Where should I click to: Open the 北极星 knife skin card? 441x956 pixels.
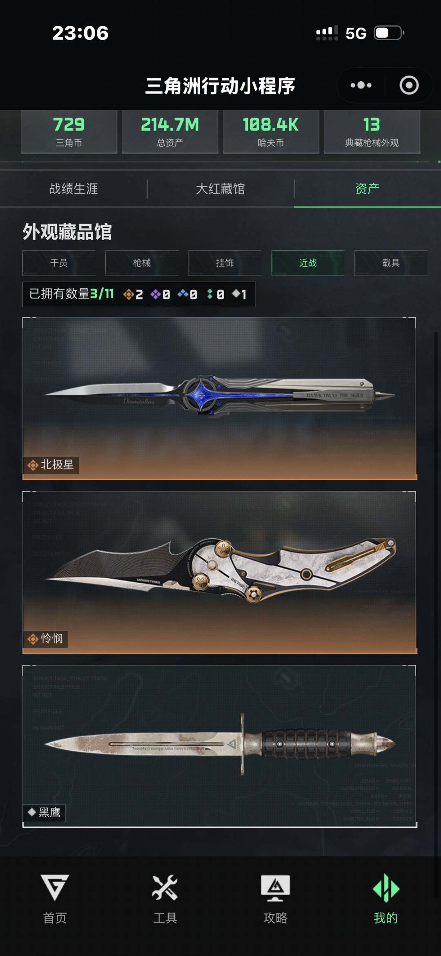tap(220, 398)
